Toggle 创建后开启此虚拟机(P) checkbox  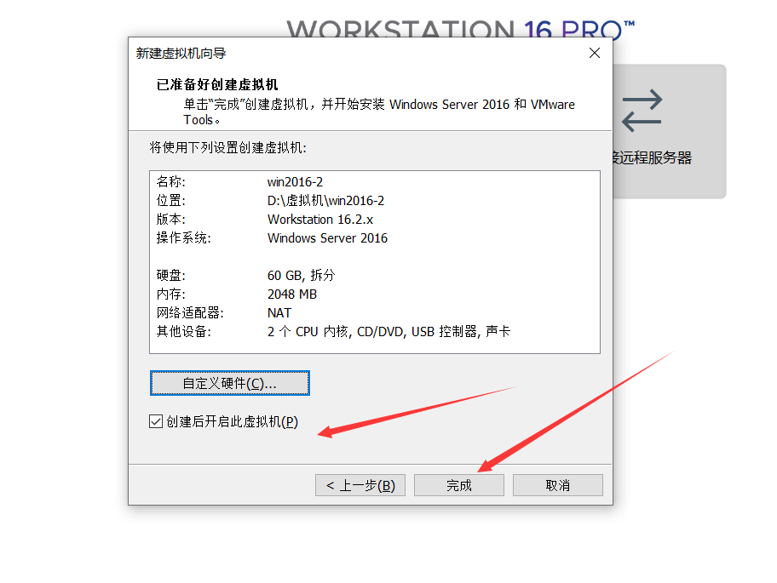[x=156, y=421]
